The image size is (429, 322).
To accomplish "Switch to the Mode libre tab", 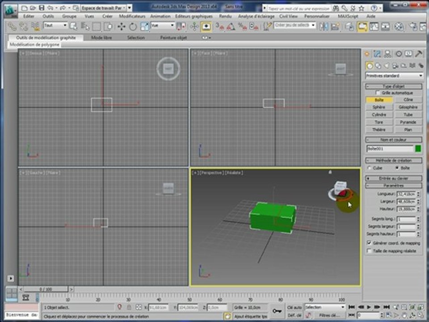I will coord(101,38).
